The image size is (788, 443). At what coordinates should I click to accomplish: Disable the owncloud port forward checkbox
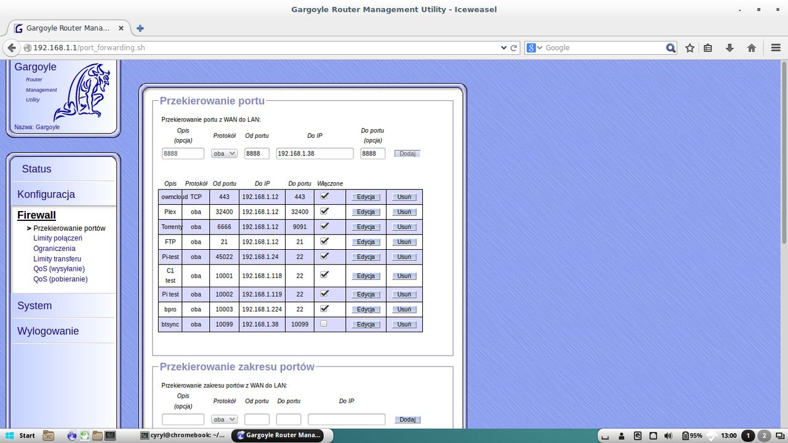click(x=324, y=196)
